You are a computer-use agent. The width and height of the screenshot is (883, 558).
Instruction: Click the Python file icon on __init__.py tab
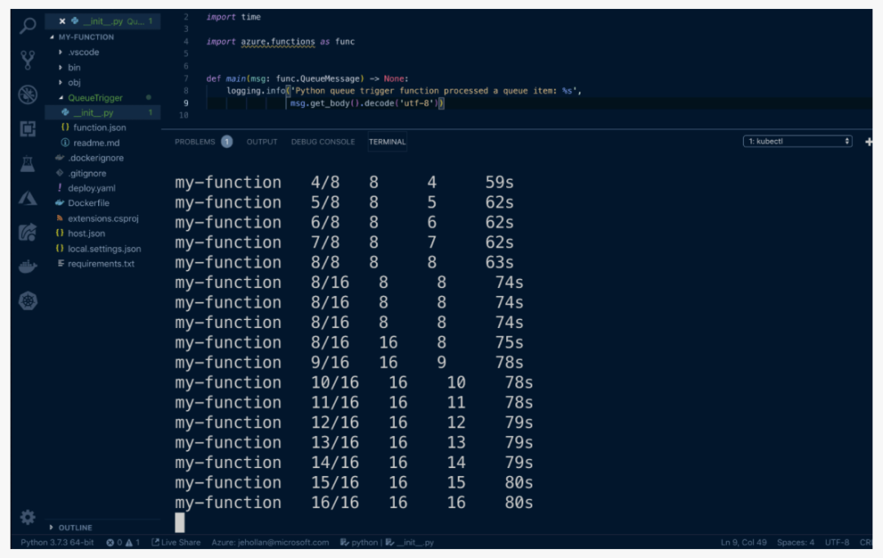74,20
